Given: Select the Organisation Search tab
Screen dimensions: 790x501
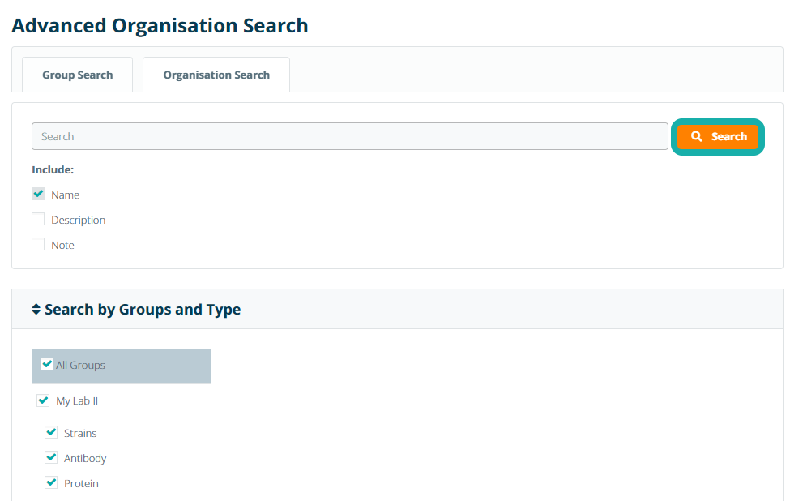Looking at the screenshot, I should [x=216, y=75].
